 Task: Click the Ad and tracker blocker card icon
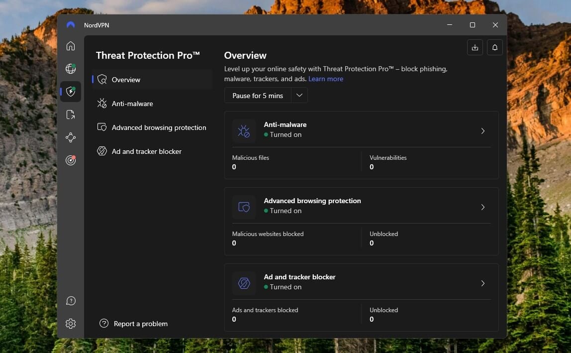(244, 283)
